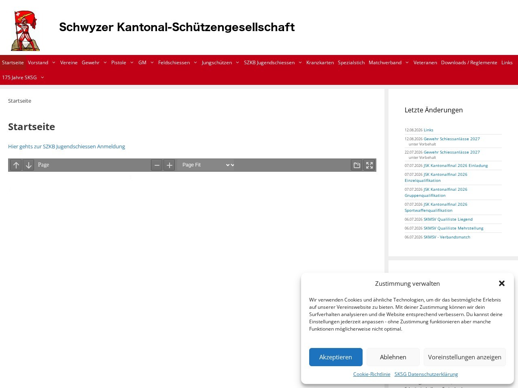Open the Kranzkarten menu item
This screenshot has width=518, height=388.
coord(320,63)
